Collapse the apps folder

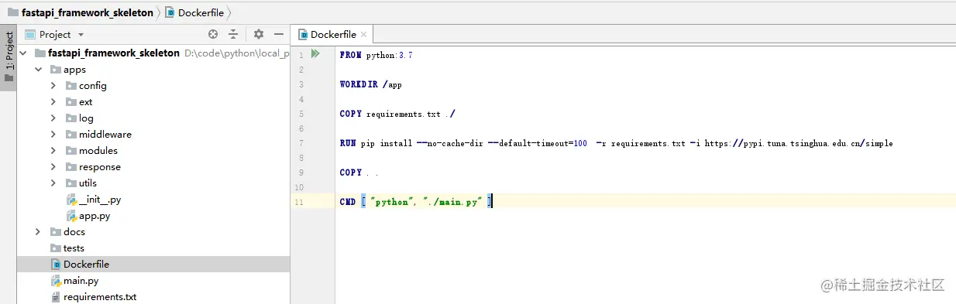pyautogui.click(x=38, y=70)
